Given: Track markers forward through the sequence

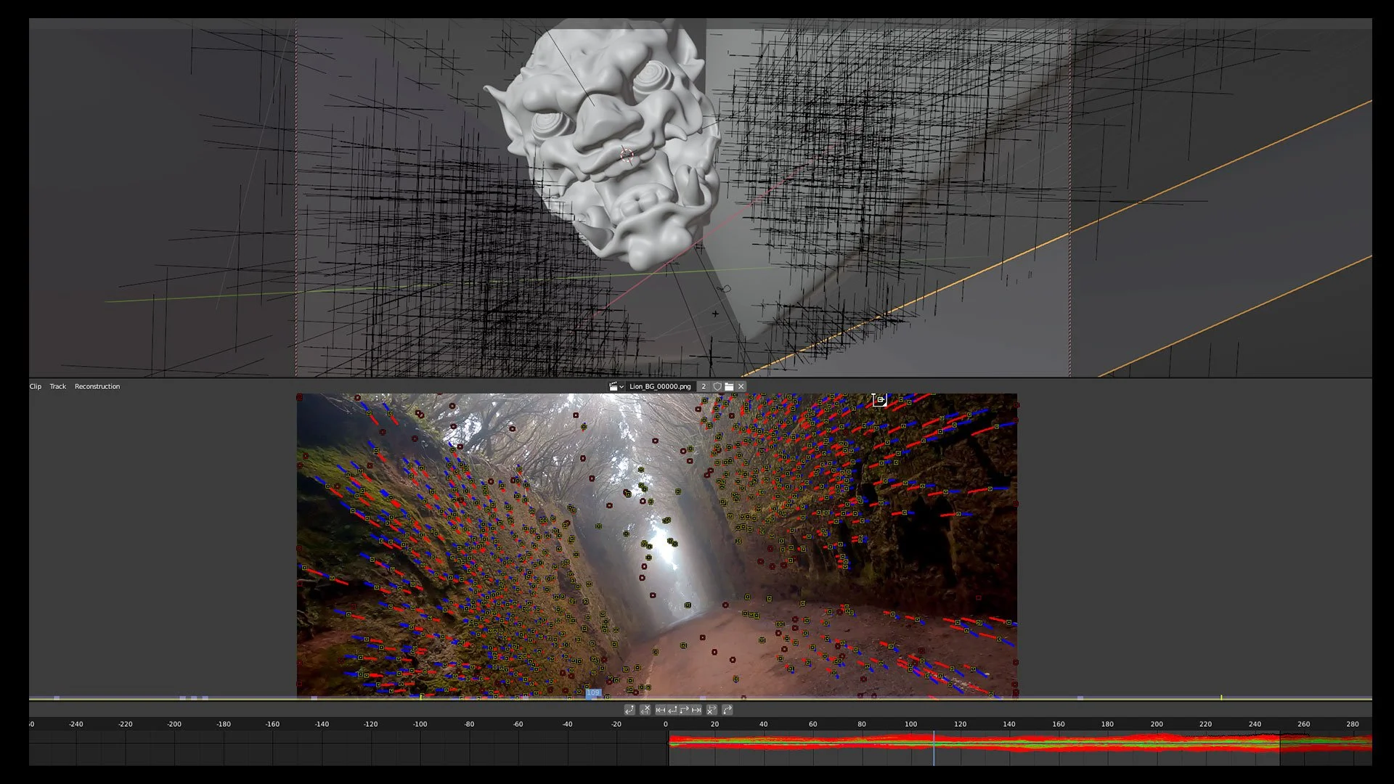Looking at the screenshot, I should pyautogui.click(x=696, y=710).
